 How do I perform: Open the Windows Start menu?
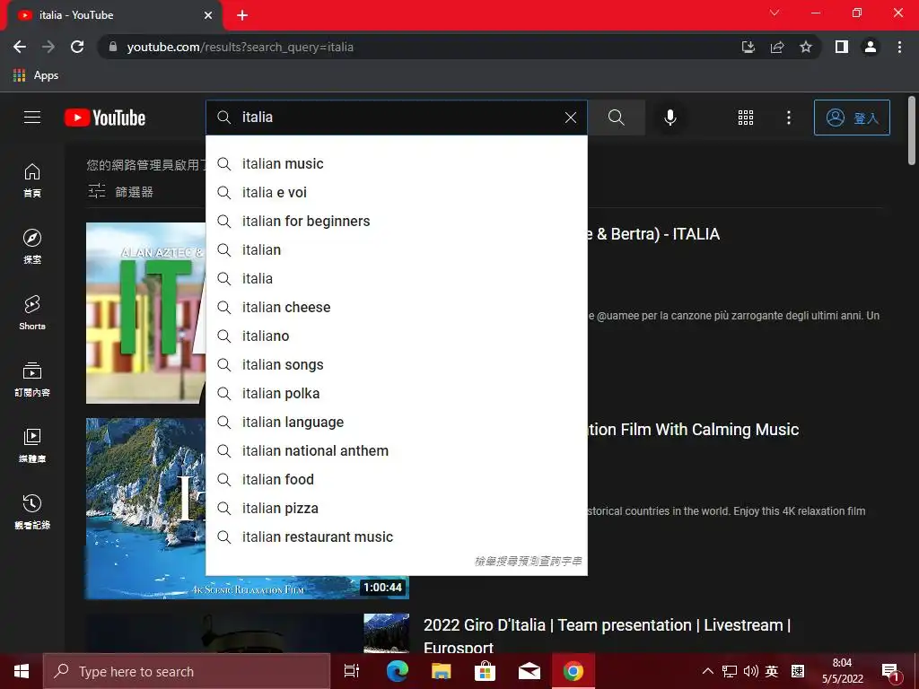tap(22, 671)
